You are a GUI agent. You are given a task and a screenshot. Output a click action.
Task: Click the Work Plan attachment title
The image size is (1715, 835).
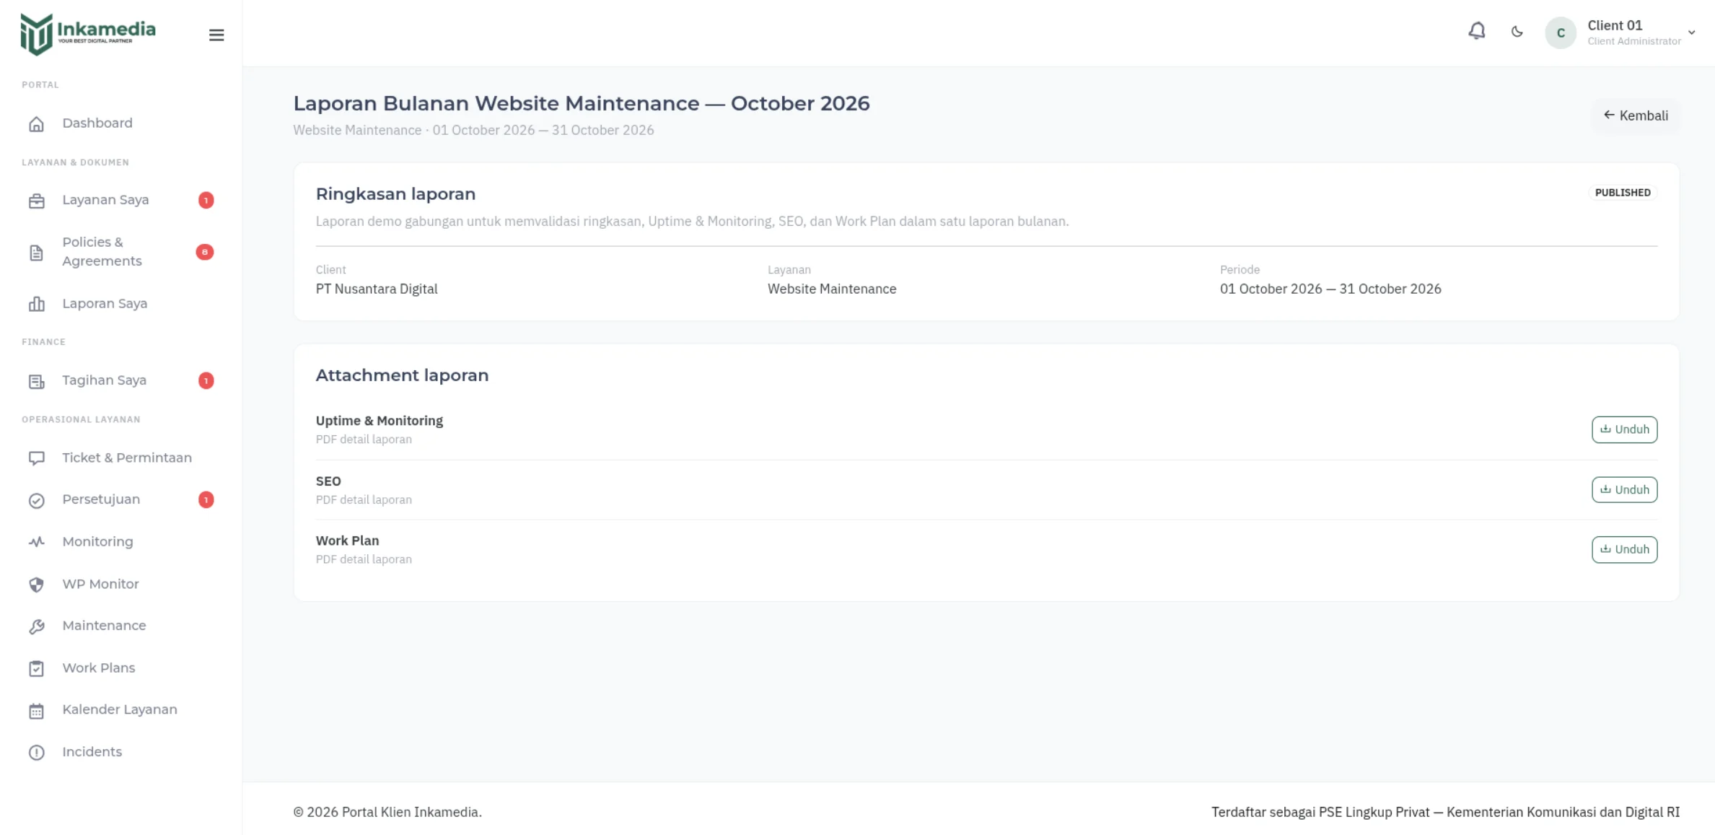click(x=347, y=541)
